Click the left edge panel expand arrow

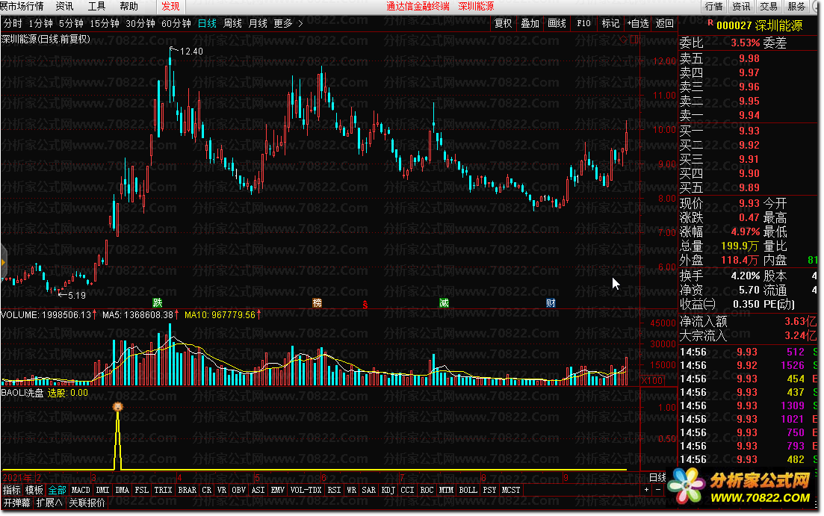click(x=3, y=261)
